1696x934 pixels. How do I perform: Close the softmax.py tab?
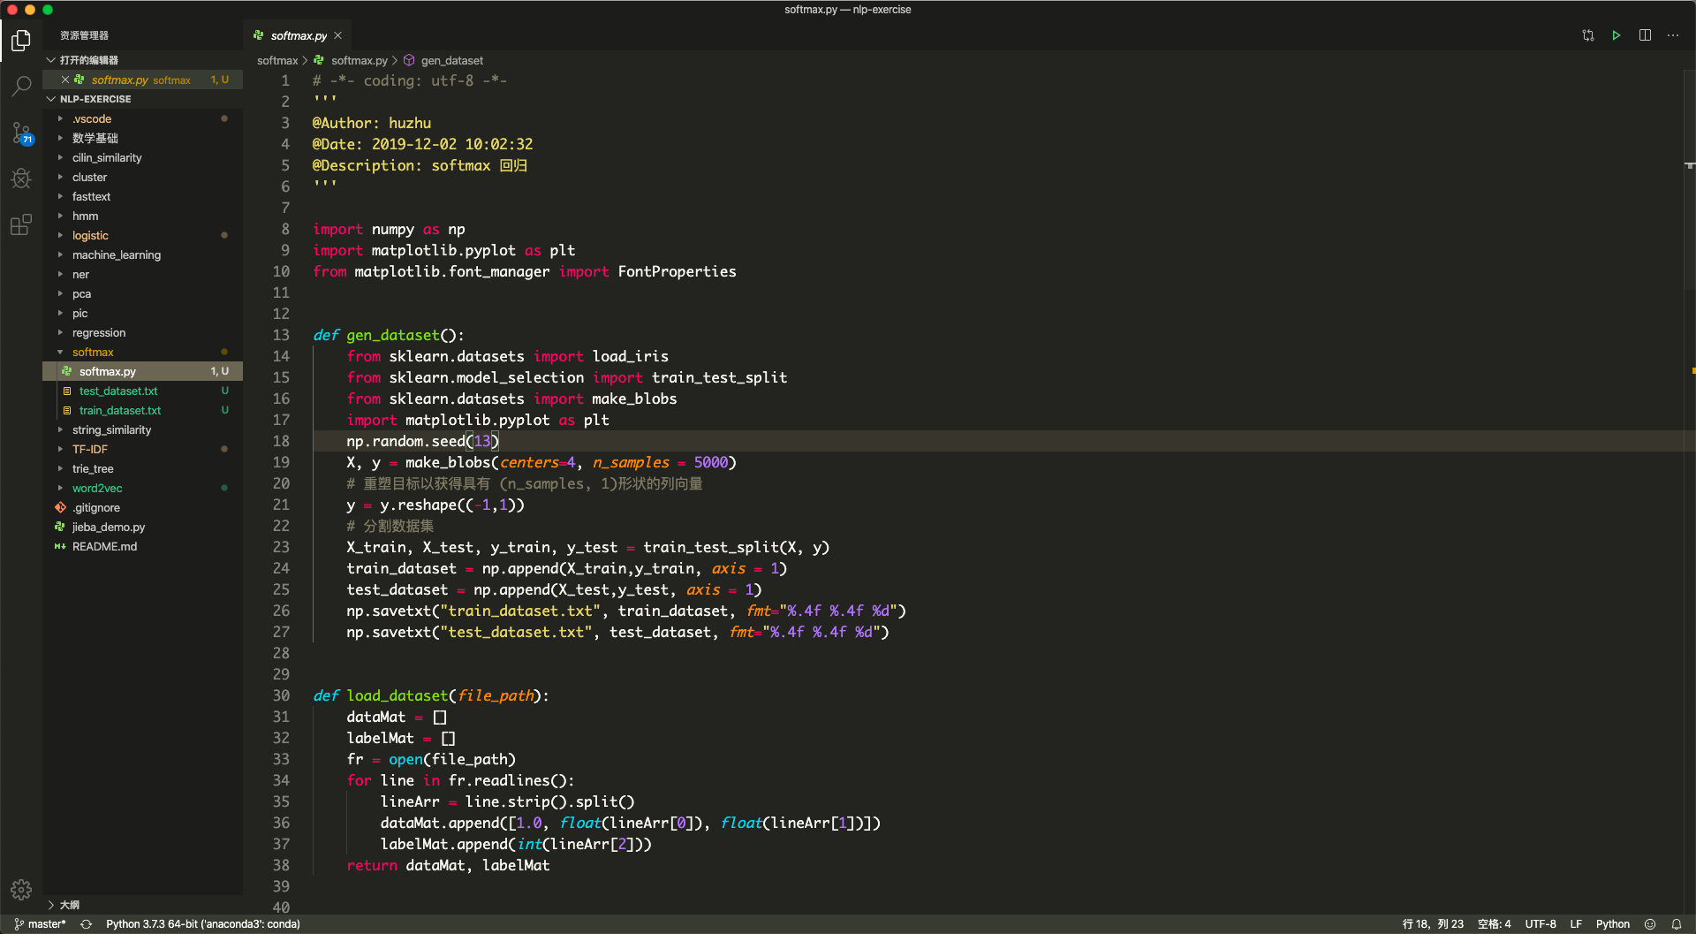(x=337, y=35)
